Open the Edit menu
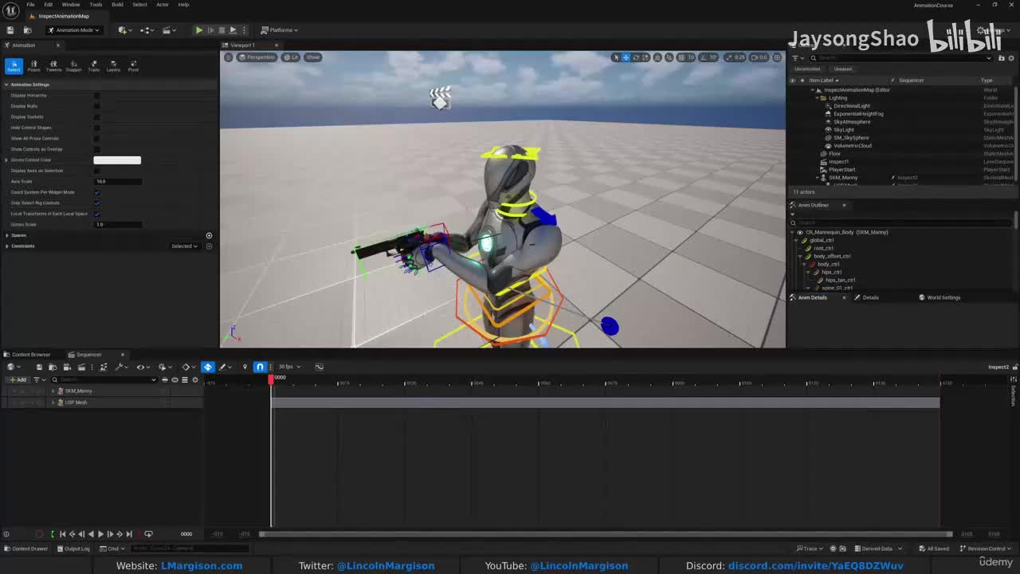1020x574 pixels. pyautogui.click(x=49, y=5)
